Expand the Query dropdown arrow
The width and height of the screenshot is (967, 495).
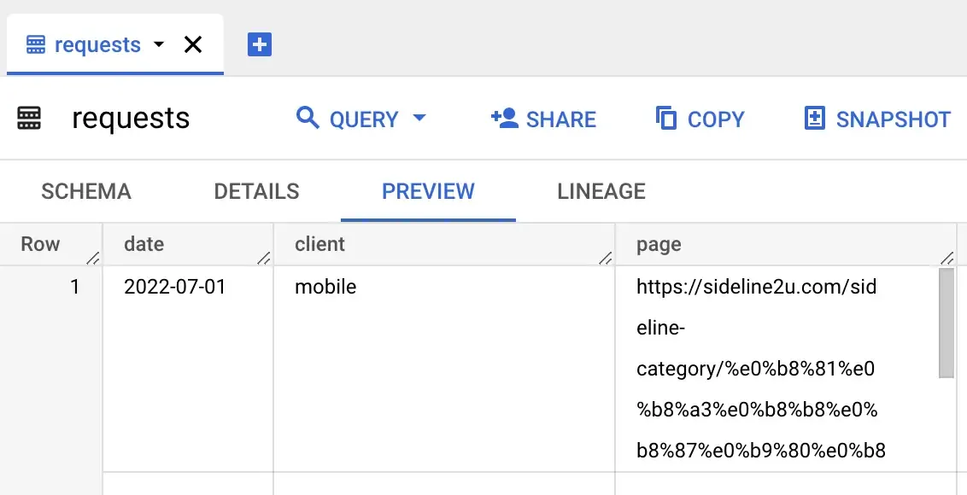point(419,119)
